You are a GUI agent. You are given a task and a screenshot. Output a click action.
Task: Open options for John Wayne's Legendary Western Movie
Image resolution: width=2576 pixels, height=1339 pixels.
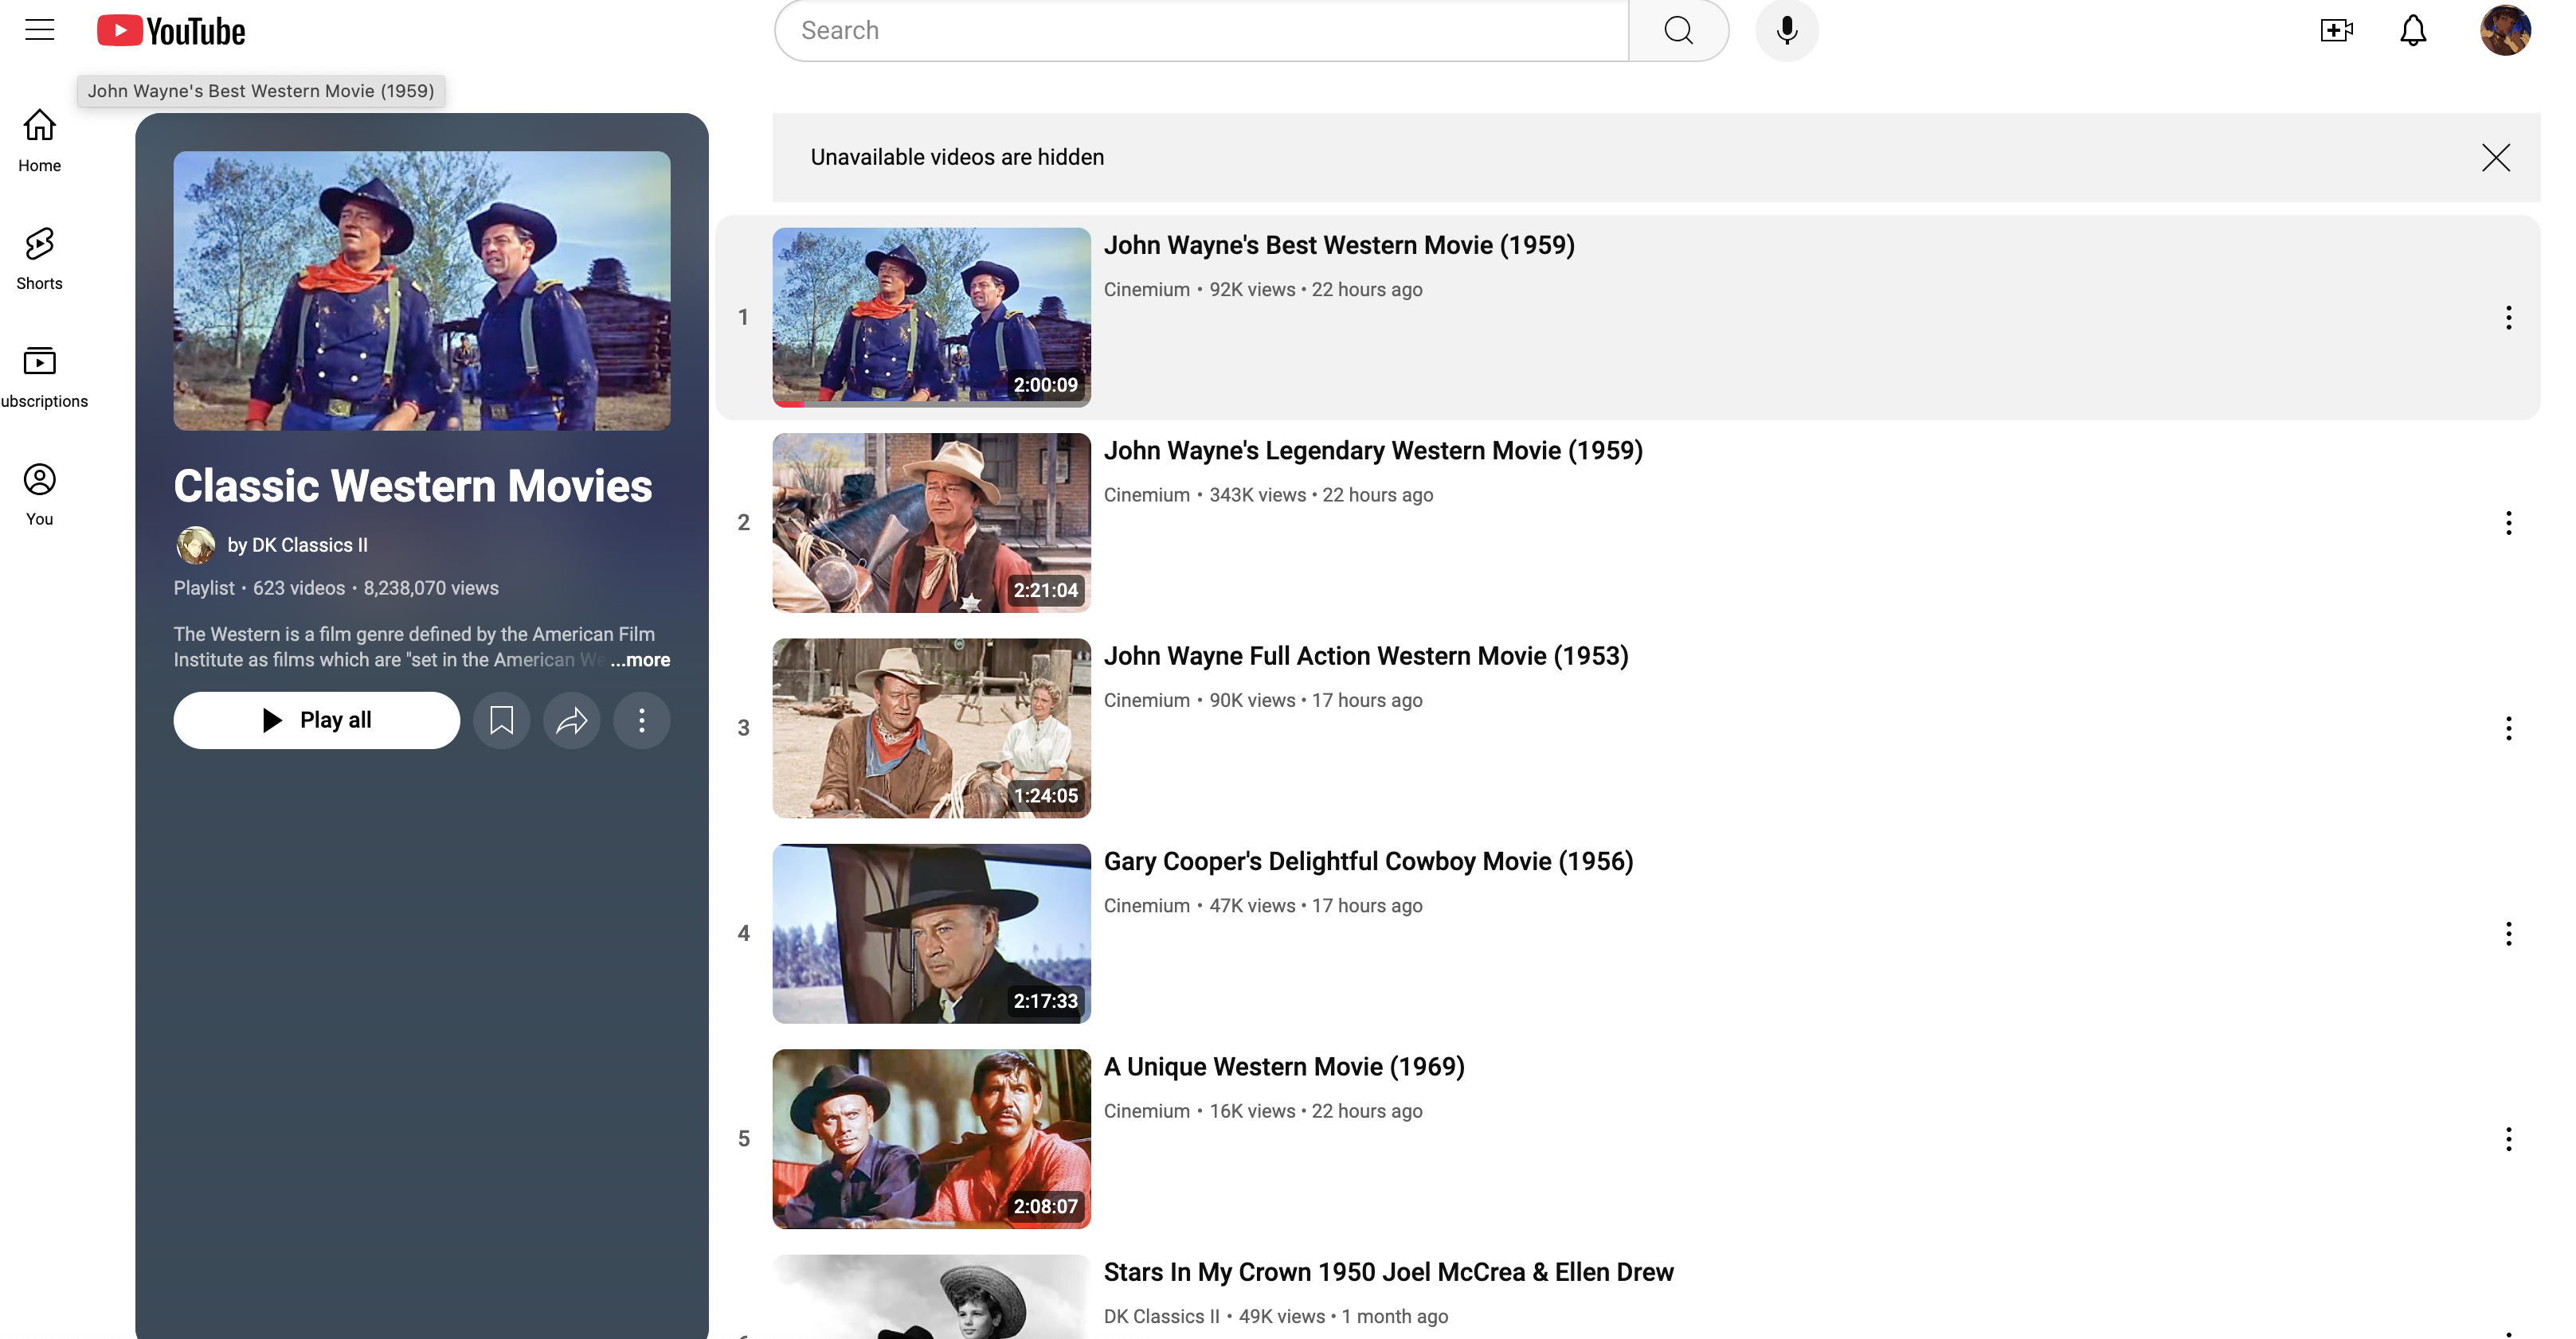[2508, 522]
